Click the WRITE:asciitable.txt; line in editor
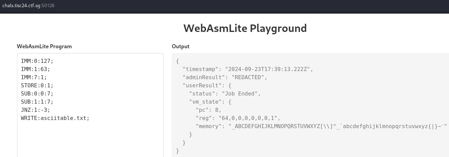Screen dimensions: 449x157 [55, 118]
